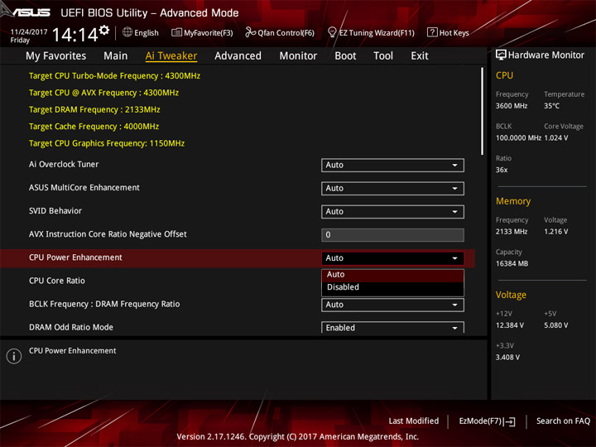Viewport: 596px width, 447px height.
Task: Choose Auto in the open dropdown list
Action: 392,275
